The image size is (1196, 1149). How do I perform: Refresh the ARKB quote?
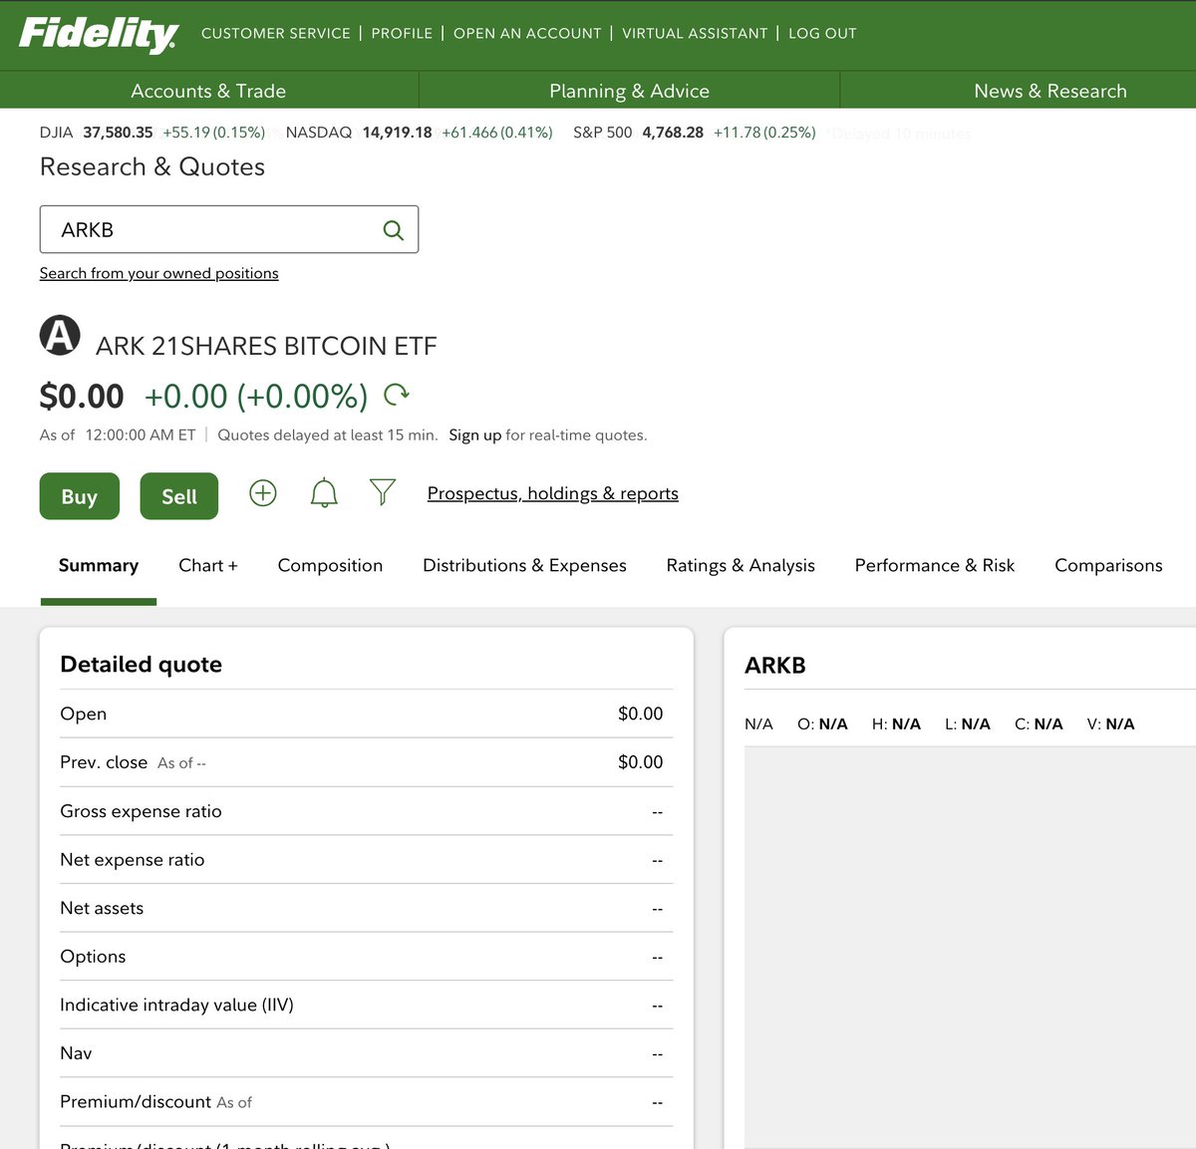[x=397, y=395]
